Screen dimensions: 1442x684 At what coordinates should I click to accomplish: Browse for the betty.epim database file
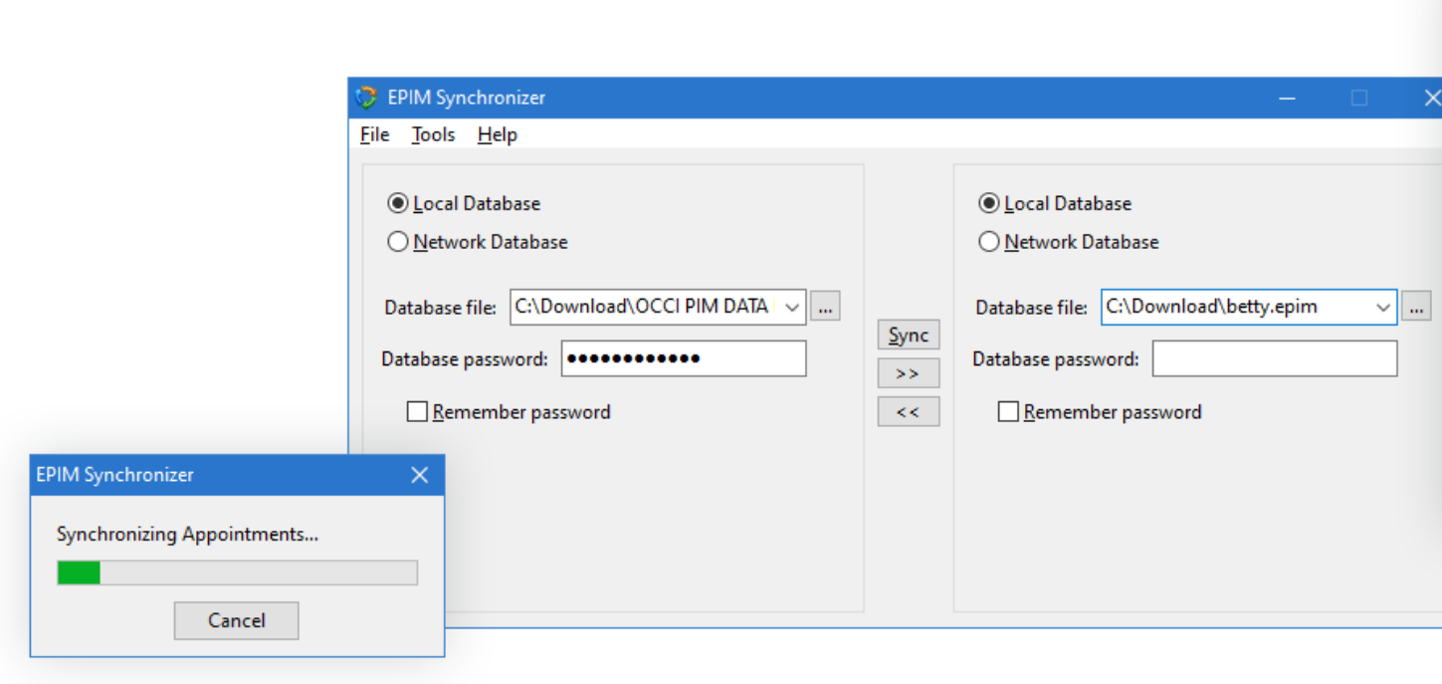click(x=1416, y=307)
